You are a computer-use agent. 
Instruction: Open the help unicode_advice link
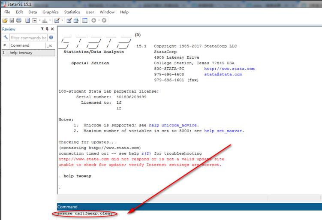click(173, 125)
